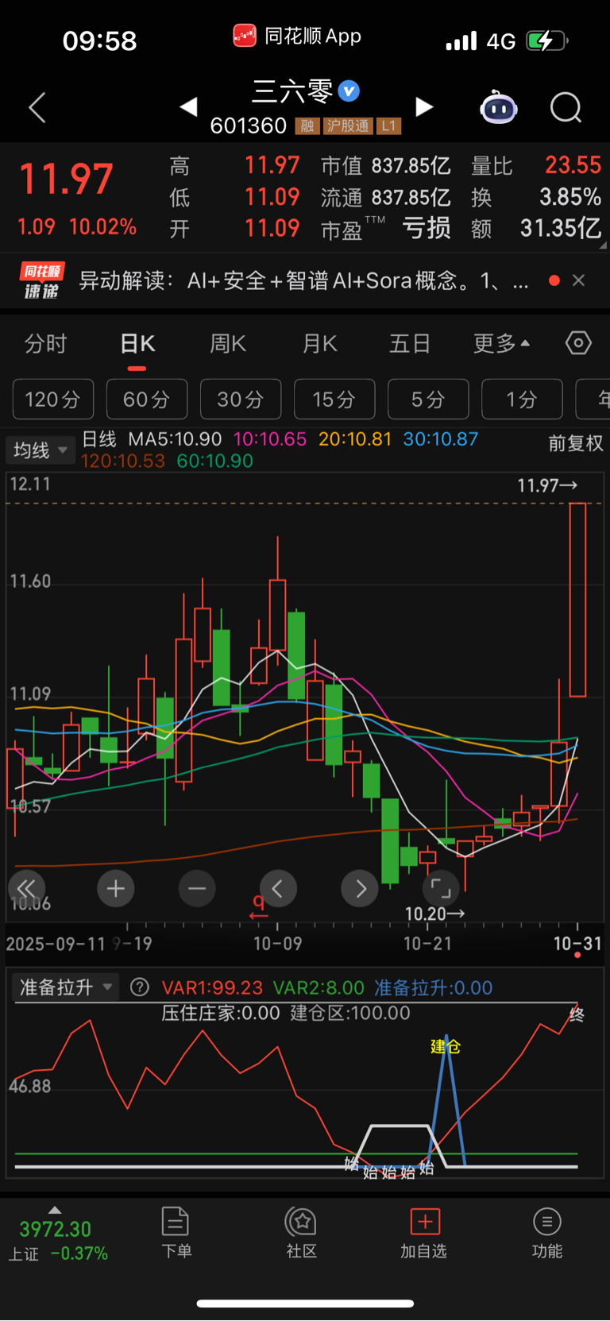Switch to 月K tab
The width and height of the screenshot is (610, 1321).
click(320, 344)
